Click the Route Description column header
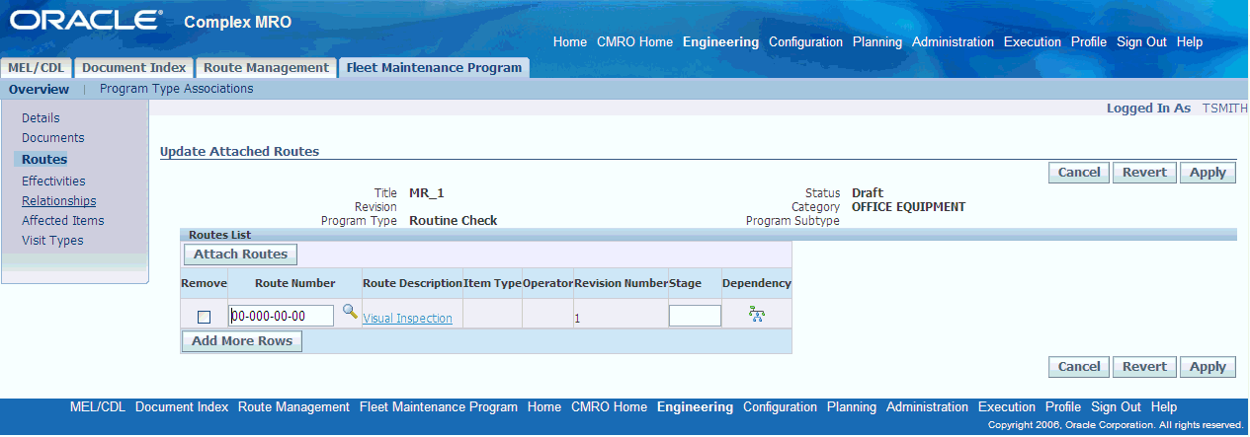This screenshot has width=1250, height=437. tap(412, 284)
